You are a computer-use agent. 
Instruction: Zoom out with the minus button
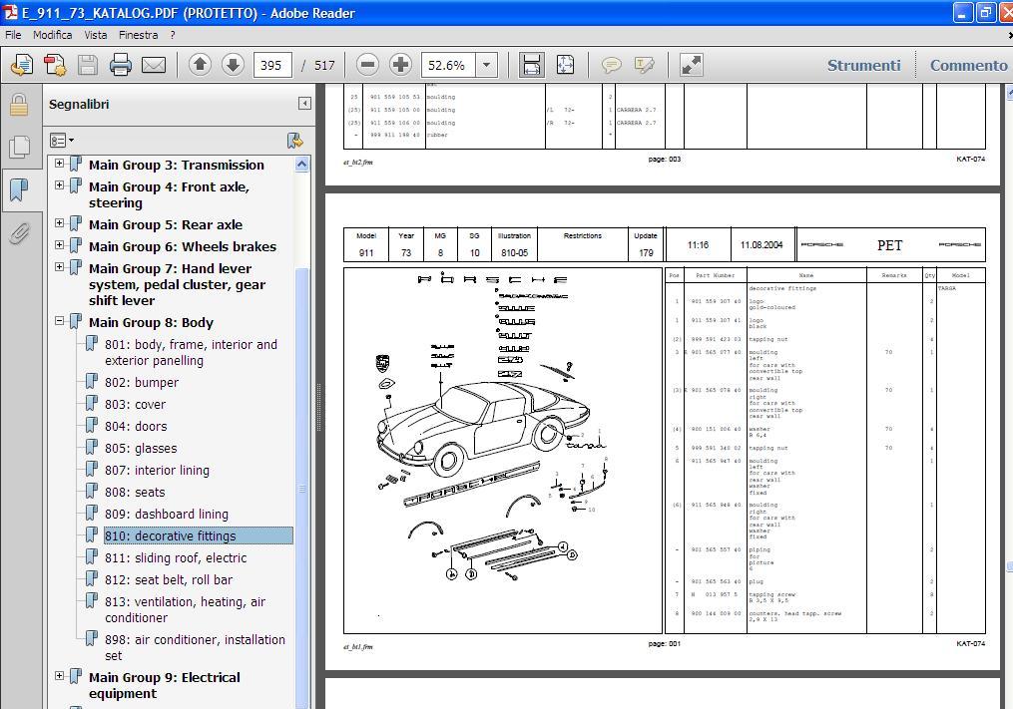367,65
